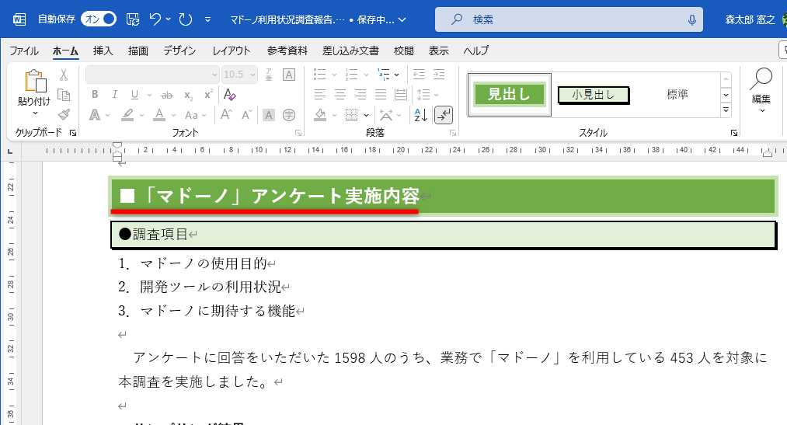Toggle Show/Hide paragraph marks button
This screenshot has height=425, width=787.
pyautogui.click(x=444, y=115)
